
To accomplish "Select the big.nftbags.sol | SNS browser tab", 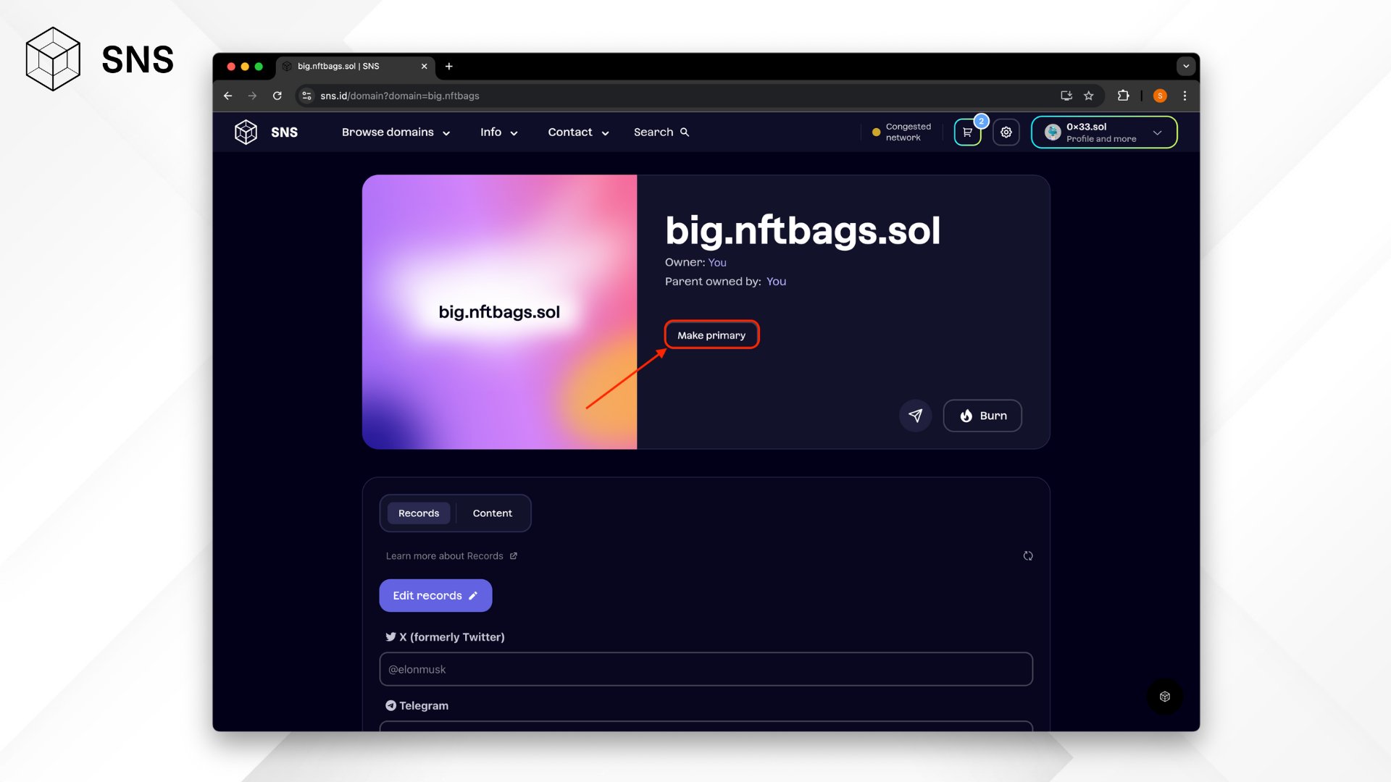I will point(355,66).
